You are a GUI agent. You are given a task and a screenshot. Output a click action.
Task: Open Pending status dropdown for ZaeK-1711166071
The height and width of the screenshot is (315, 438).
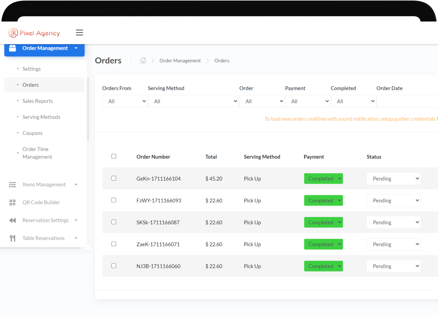point(394,244)
